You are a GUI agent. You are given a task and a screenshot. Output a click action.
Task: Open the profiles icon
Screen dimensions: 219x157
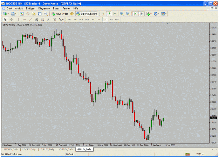[13, 14]
